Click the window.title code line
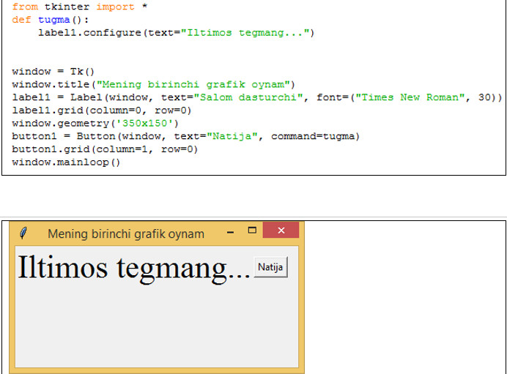 point(153,84)
